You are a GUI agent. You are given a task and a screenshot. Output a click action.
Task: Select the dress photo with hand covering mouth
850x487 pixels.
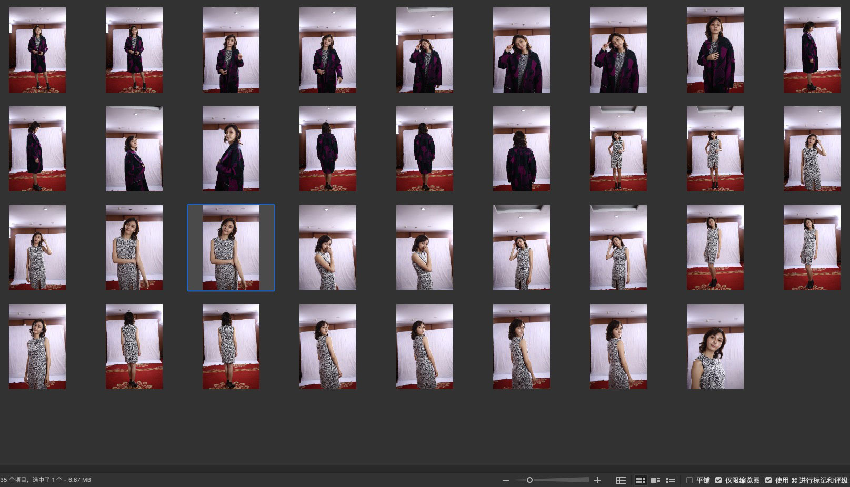[x=424, y=248]
